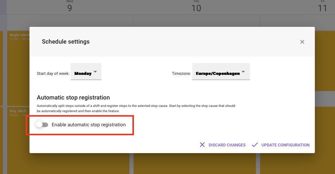Open the Timezone Europe/Copenhagen dropdown
The image size is (335, 174).
[221, 72]
